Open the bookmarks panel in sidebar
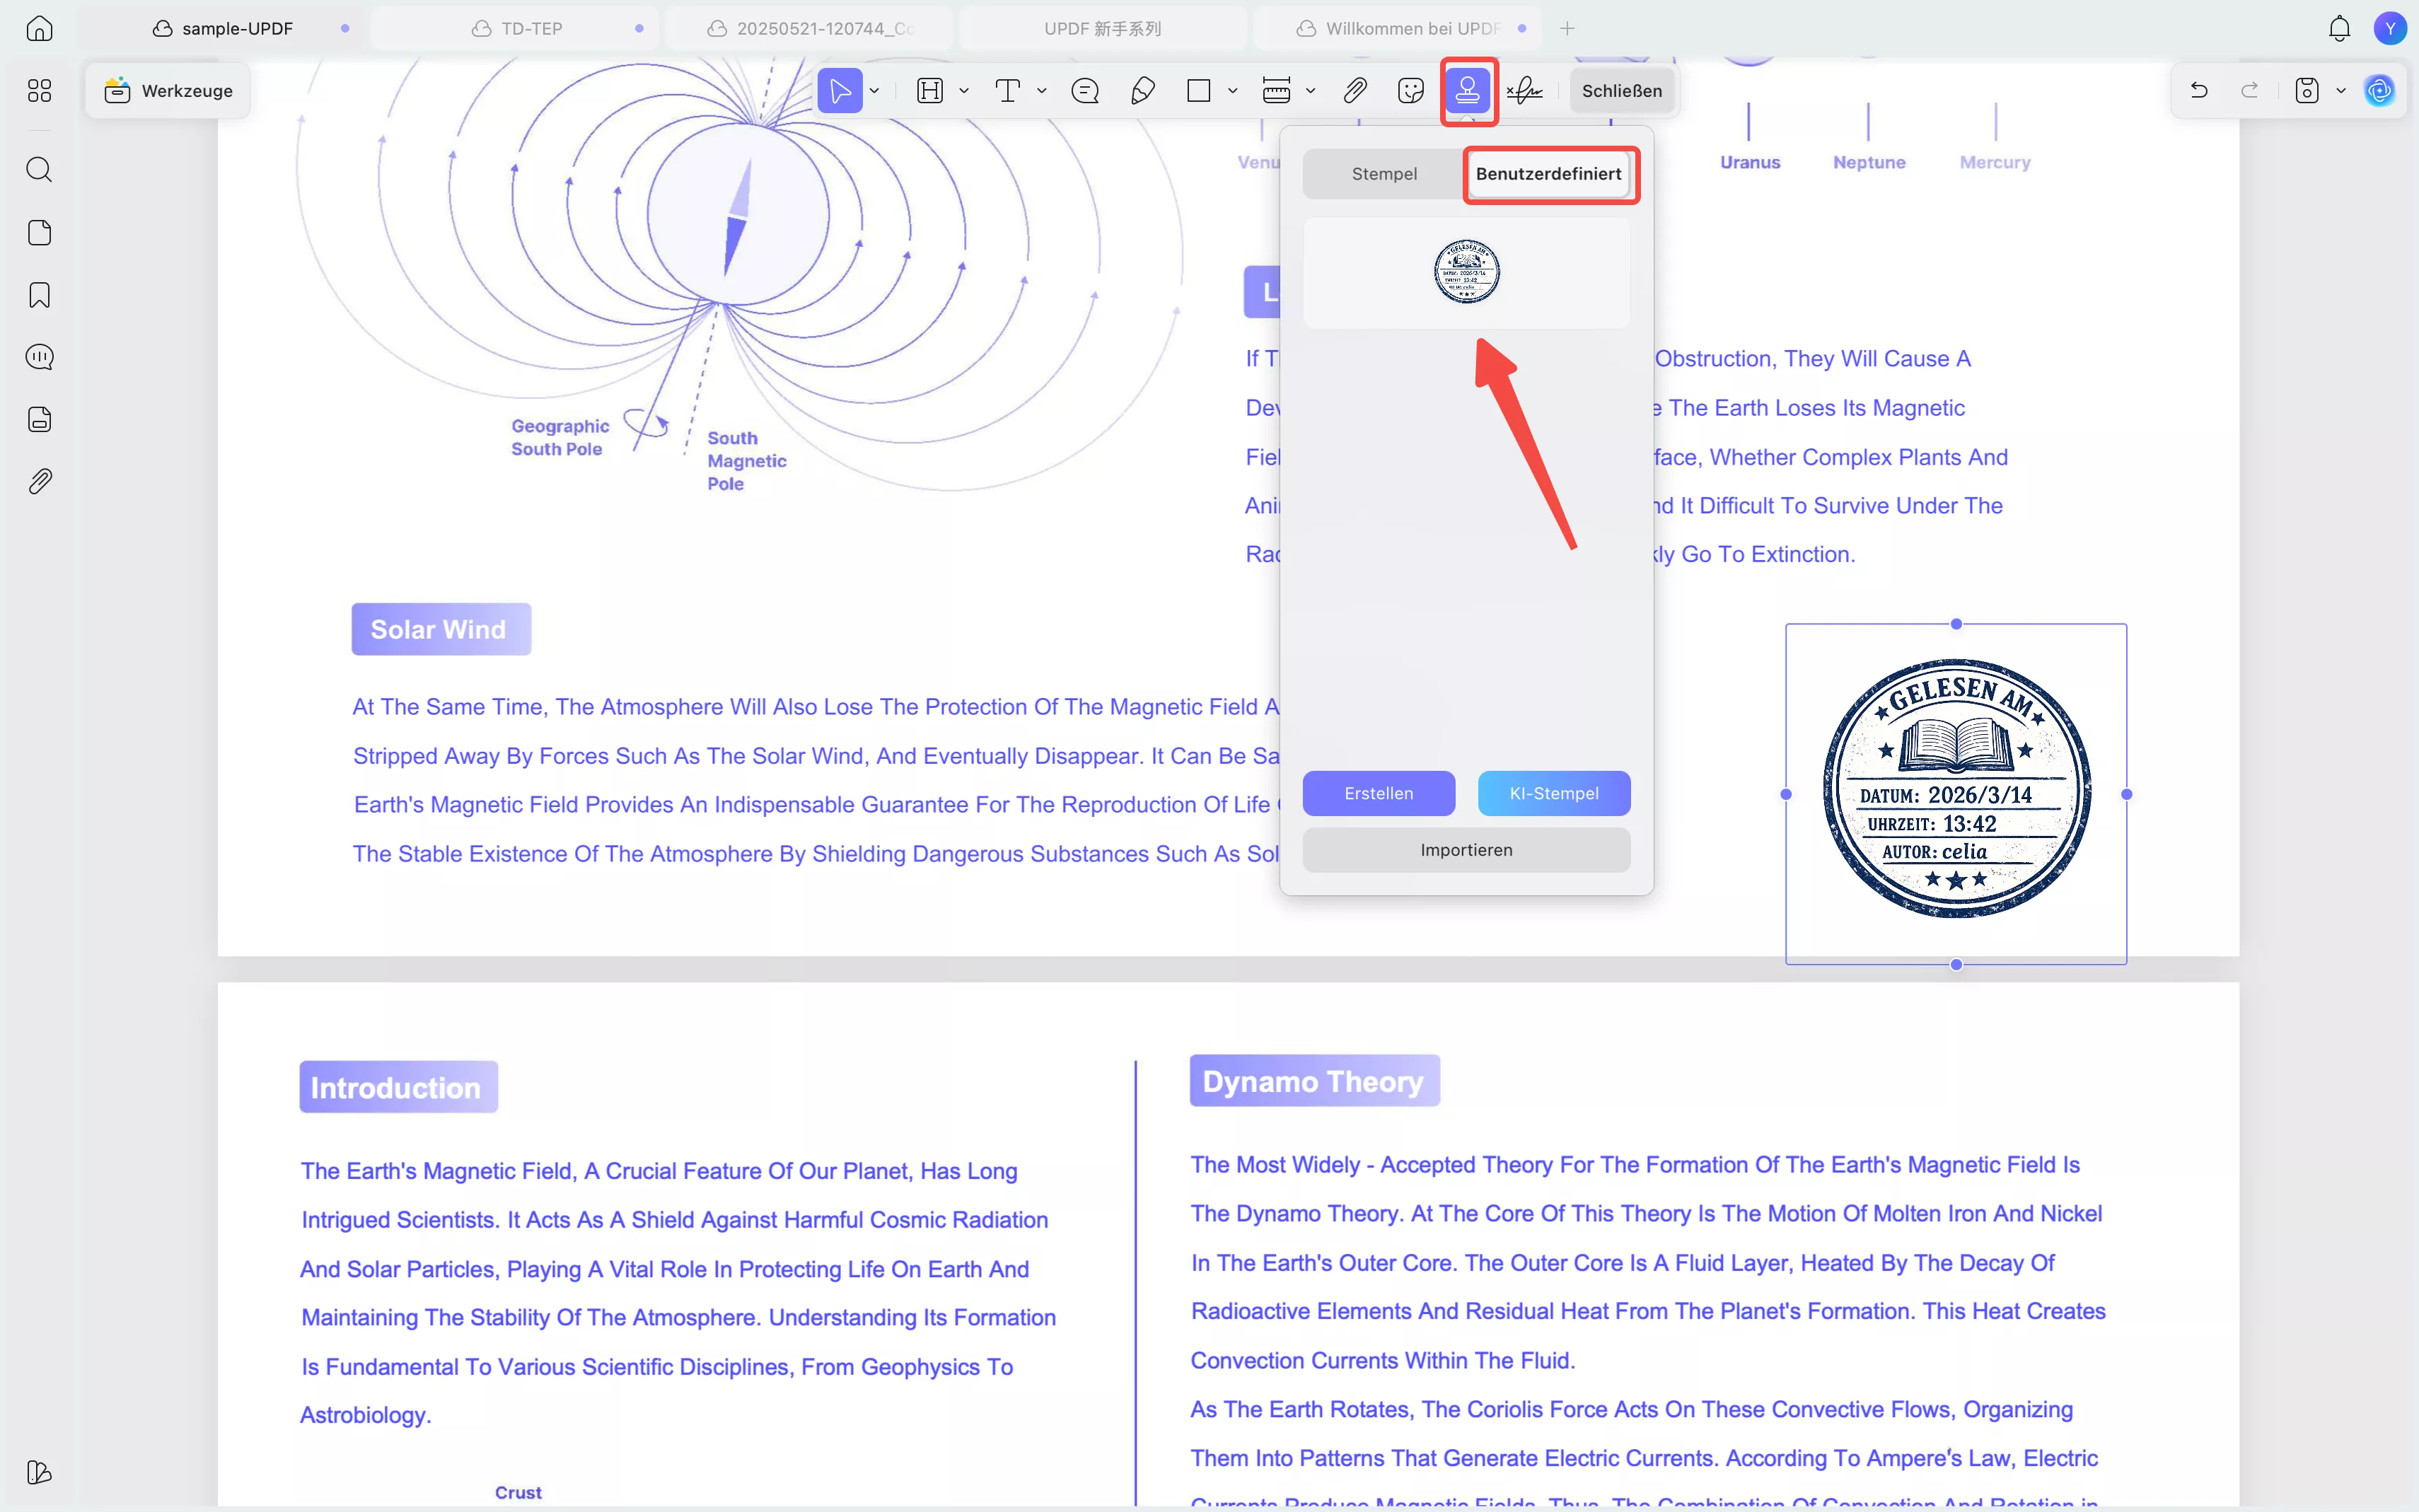Screen dimensions: 2419x1512 click(x=39, y=295)
